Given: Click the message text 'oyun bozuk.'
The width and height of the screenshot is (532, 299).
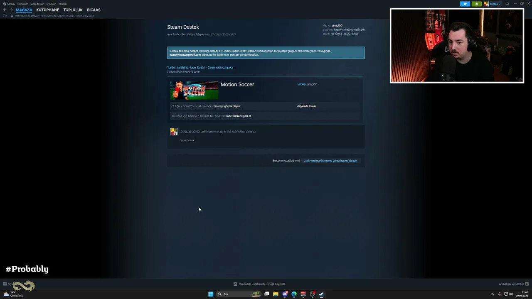Looking at the screenshot, I should click(x=187, y=140).
